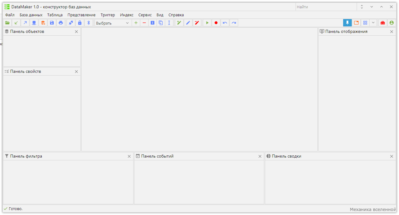Expand the chevron beside the grid icon
This screenshot has height=215, width=399.
tap(373, 23)
